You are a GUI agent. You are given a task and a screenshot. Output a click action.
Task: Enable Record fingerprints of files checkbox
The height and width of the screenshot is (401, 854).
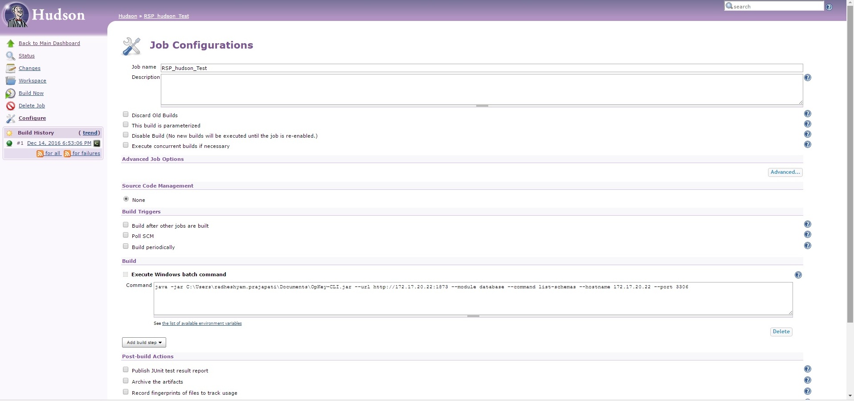click(126, 392)
